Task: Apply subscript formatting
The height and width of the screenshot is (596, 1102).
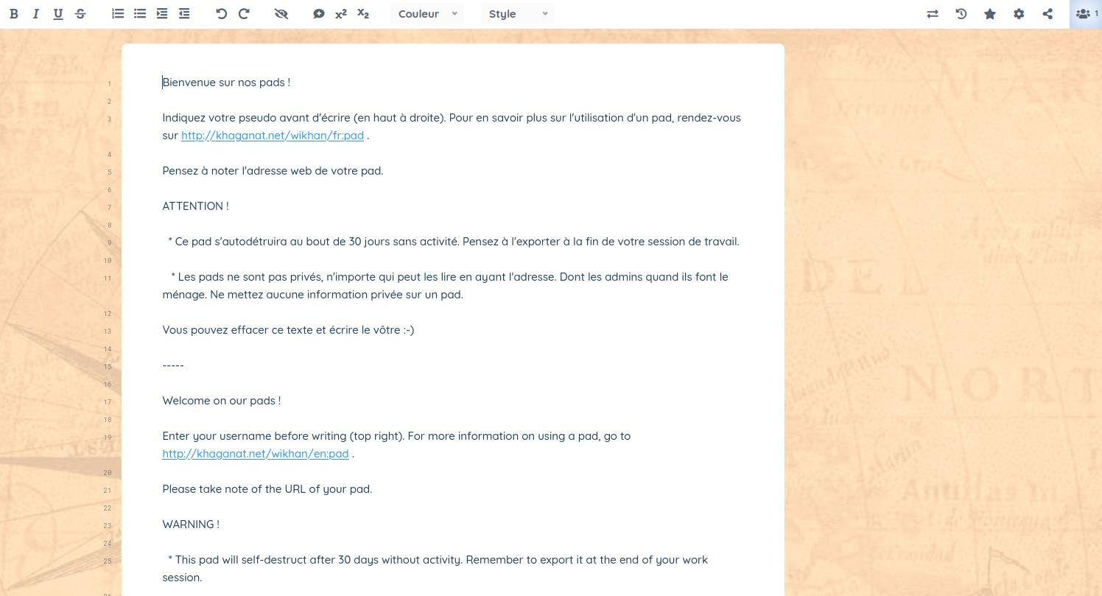Action: click(x=363, y=14)
